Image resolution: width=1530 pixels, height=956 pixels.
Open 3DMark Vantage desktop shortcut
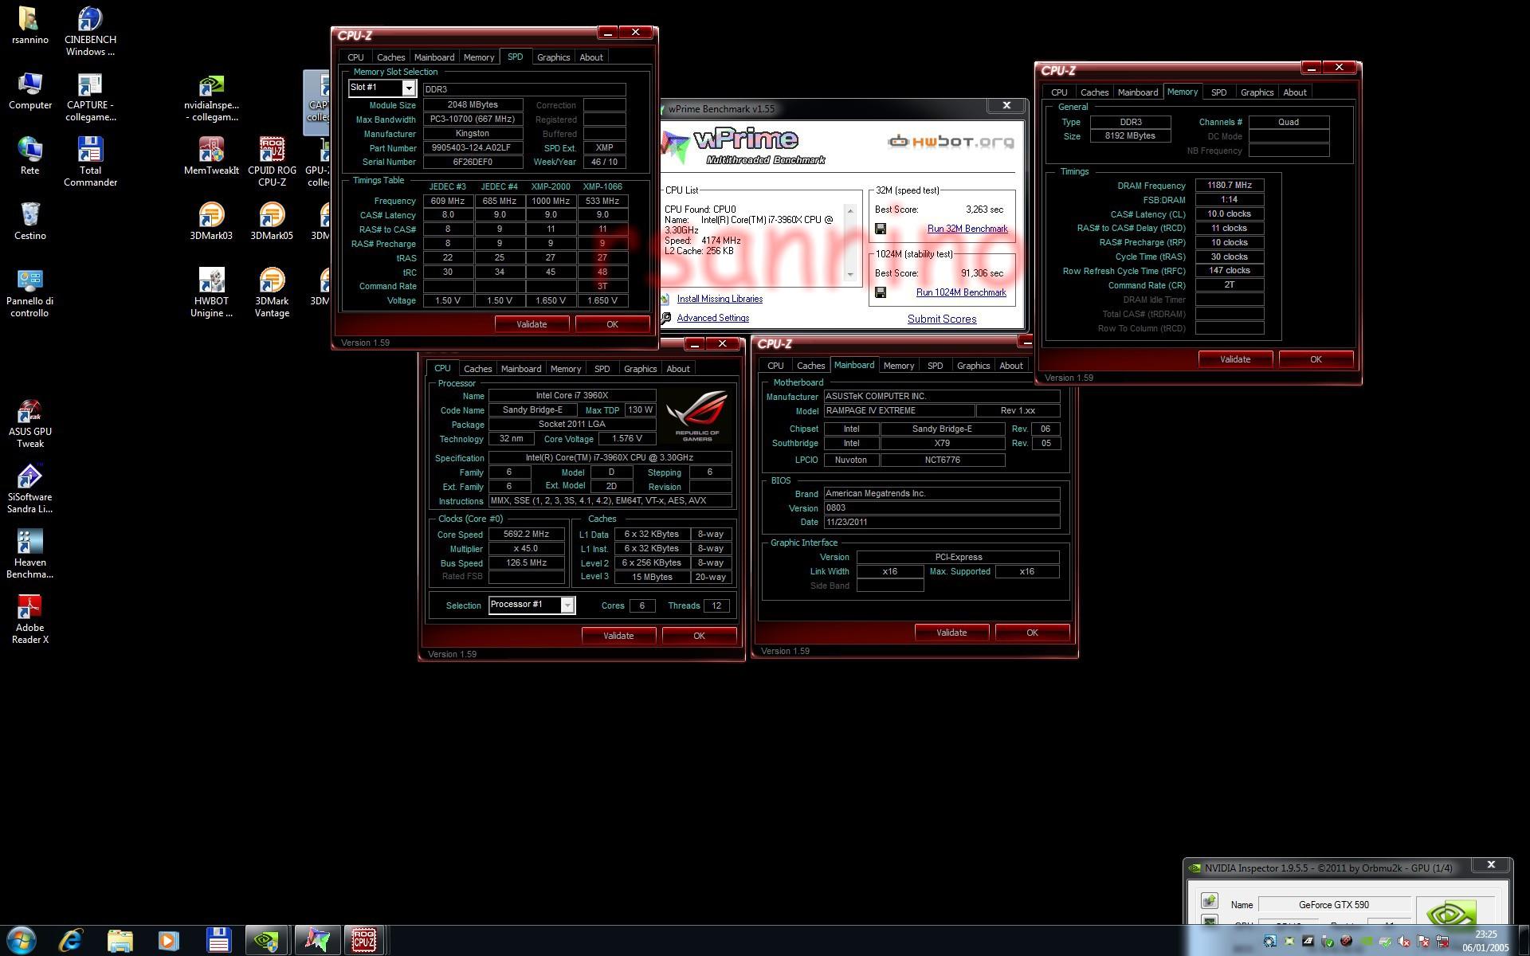272,293
